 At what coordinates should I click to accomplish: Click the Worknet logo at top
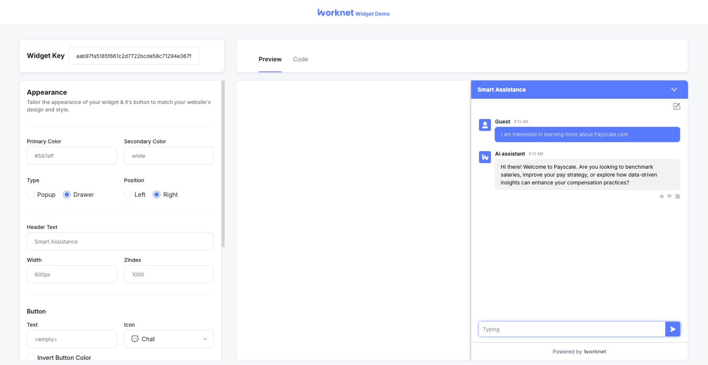[x=335, y=13]
